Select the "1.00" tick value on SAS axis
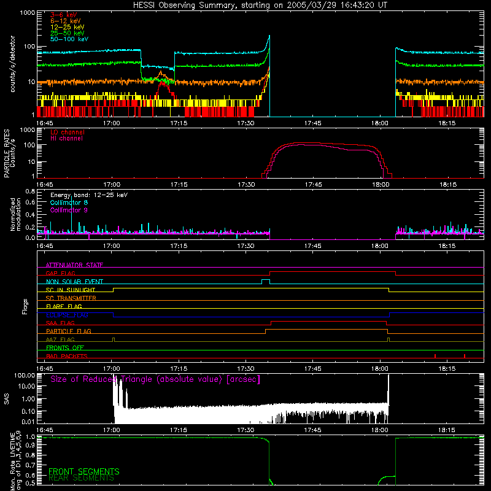Viewport: 491px width, 491px height. (28, 399)
